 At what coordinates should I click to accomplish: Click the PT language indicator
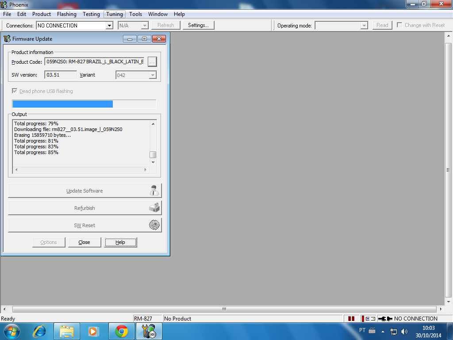(362, 330)
